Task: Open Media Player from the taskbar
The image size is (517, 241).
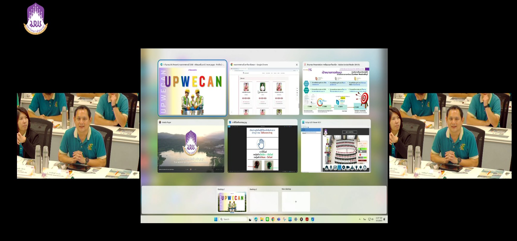Action: point(301,219)
